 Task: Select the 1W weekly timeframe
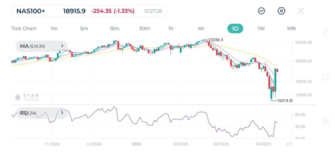pyautogui.click(x=261, y=28)
